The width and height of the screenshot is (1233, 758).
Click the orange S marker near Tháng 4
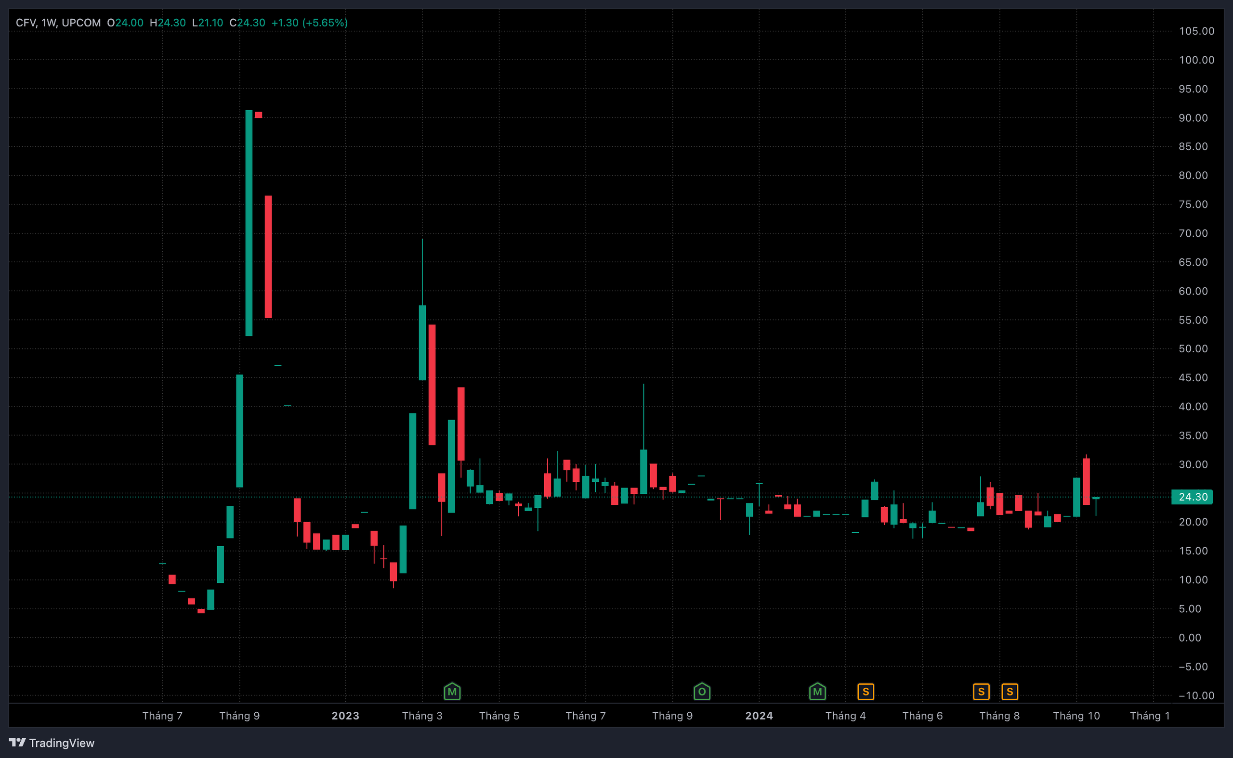[866, 691]
